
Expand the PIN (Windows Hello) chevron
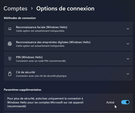click(128, 59)
